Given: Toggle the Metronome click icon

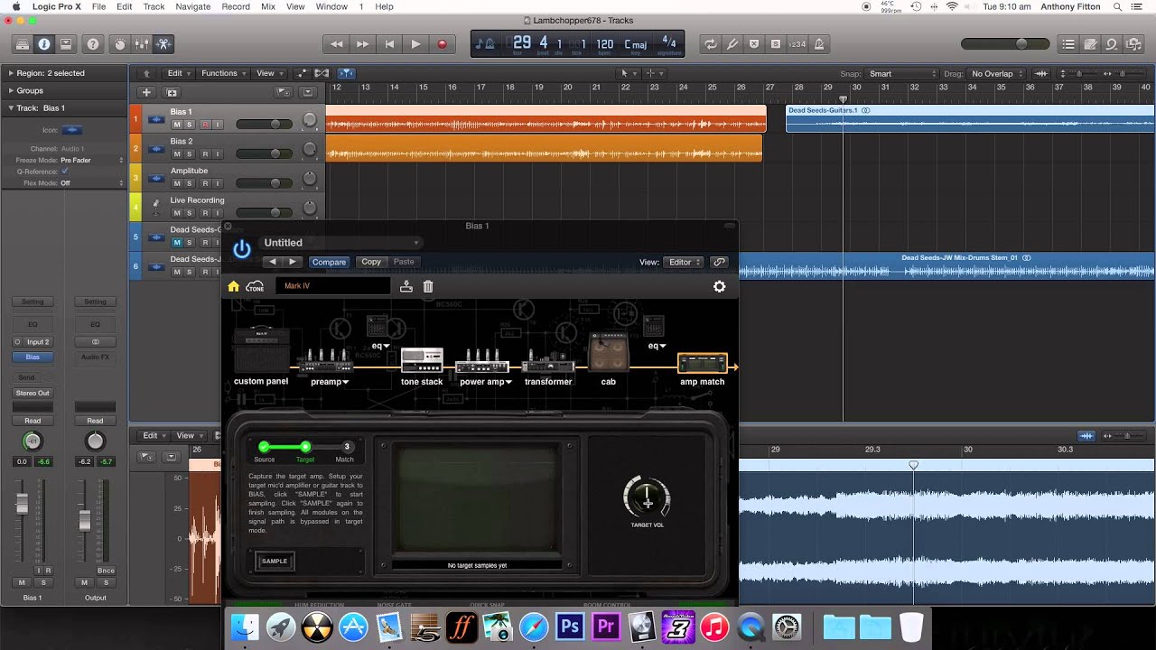Looking at the screenshot, I should tap(819, 44).
